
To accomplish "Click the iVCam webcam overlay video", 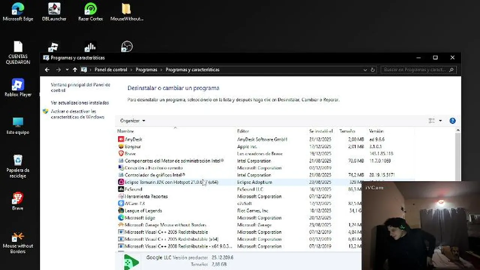I will [421, 226].
